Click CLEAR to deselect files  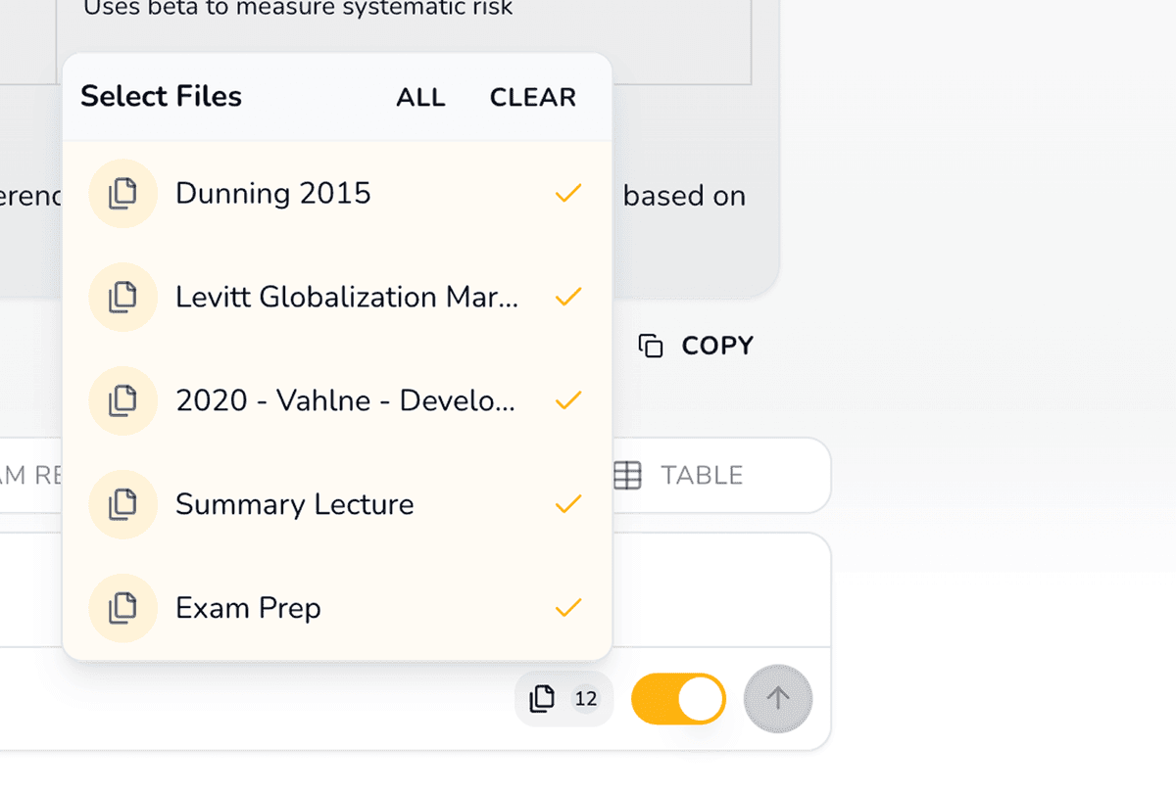coord(533,98)
